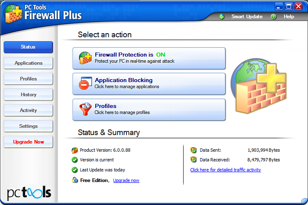The image size is (308, 205).
Task: Minimize the Firewall Plus window
Action: click(x=278, y=7)
